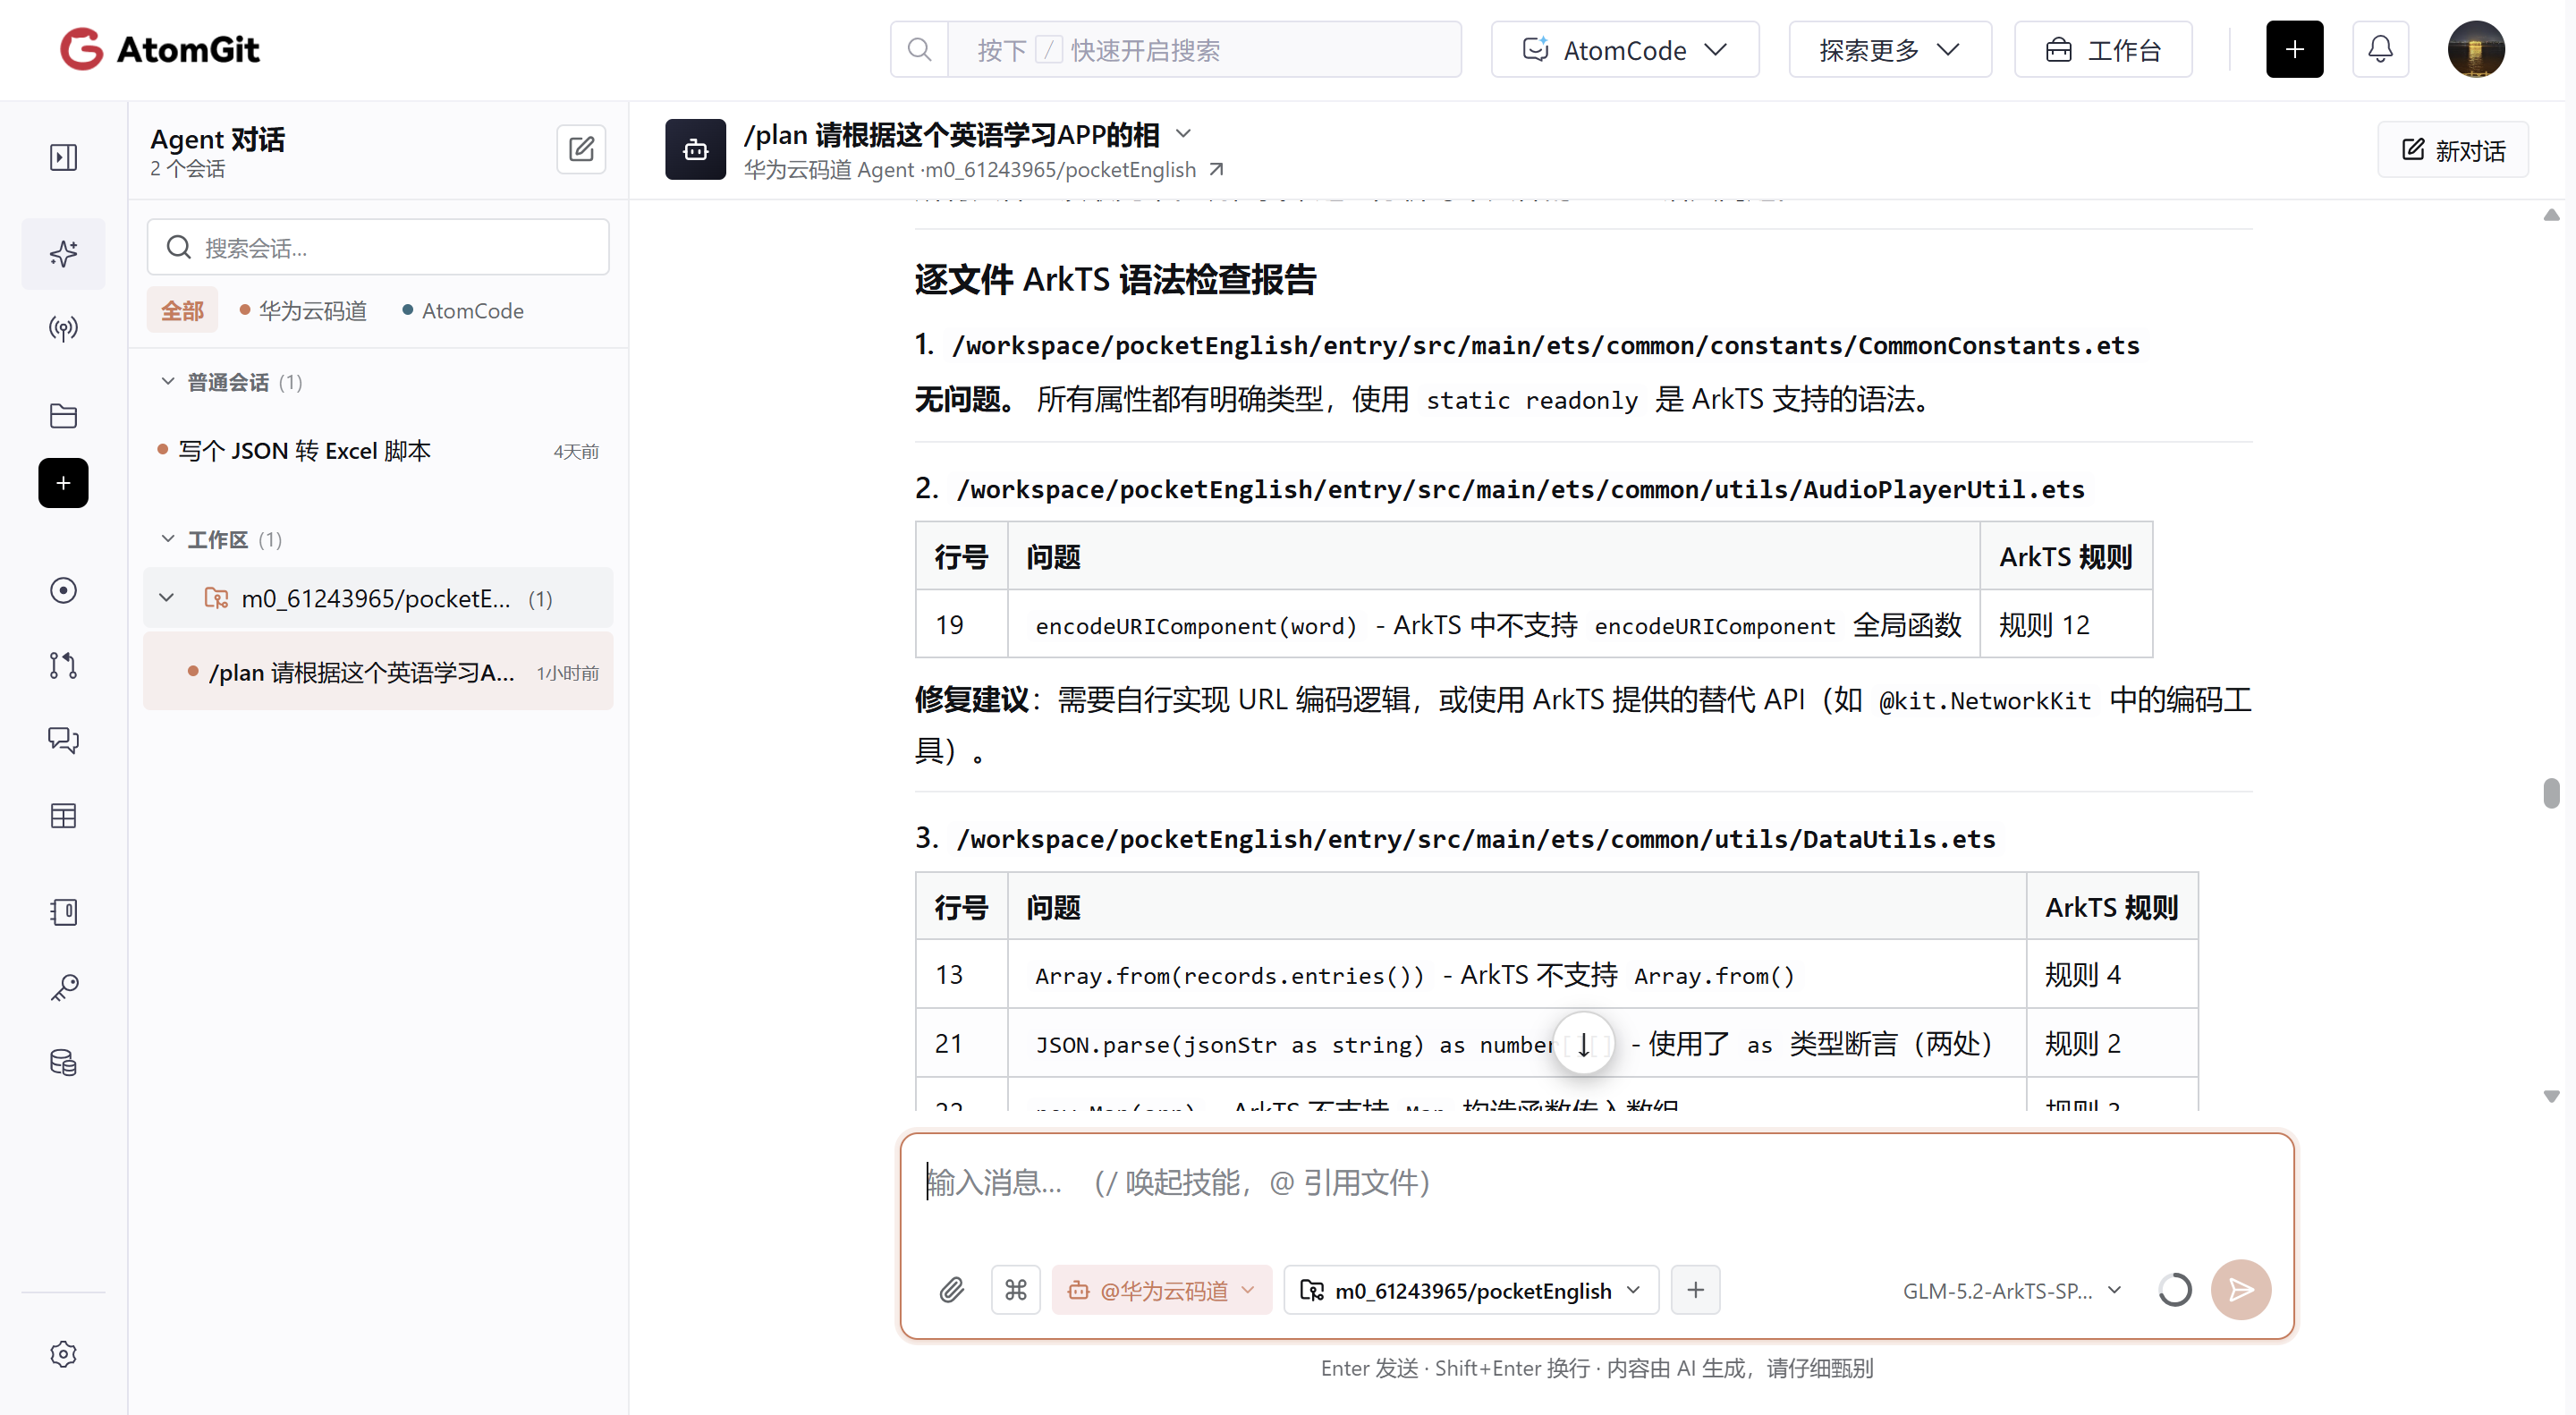
Task: Click the agent robot avatar icon
Action: [x=695, y=150]
